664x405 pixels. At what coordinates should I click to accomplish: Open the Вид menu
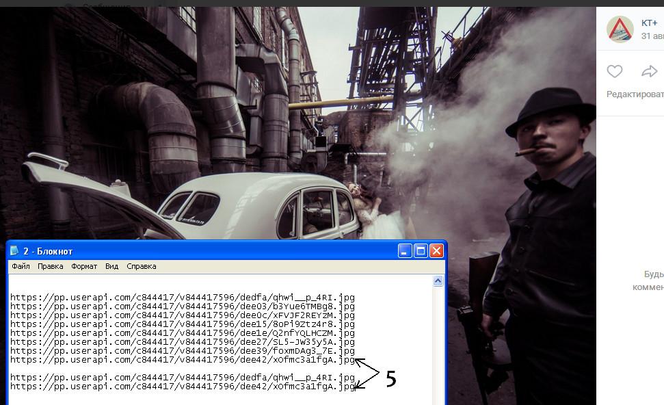pyautogui.click(x=112, y=266)
